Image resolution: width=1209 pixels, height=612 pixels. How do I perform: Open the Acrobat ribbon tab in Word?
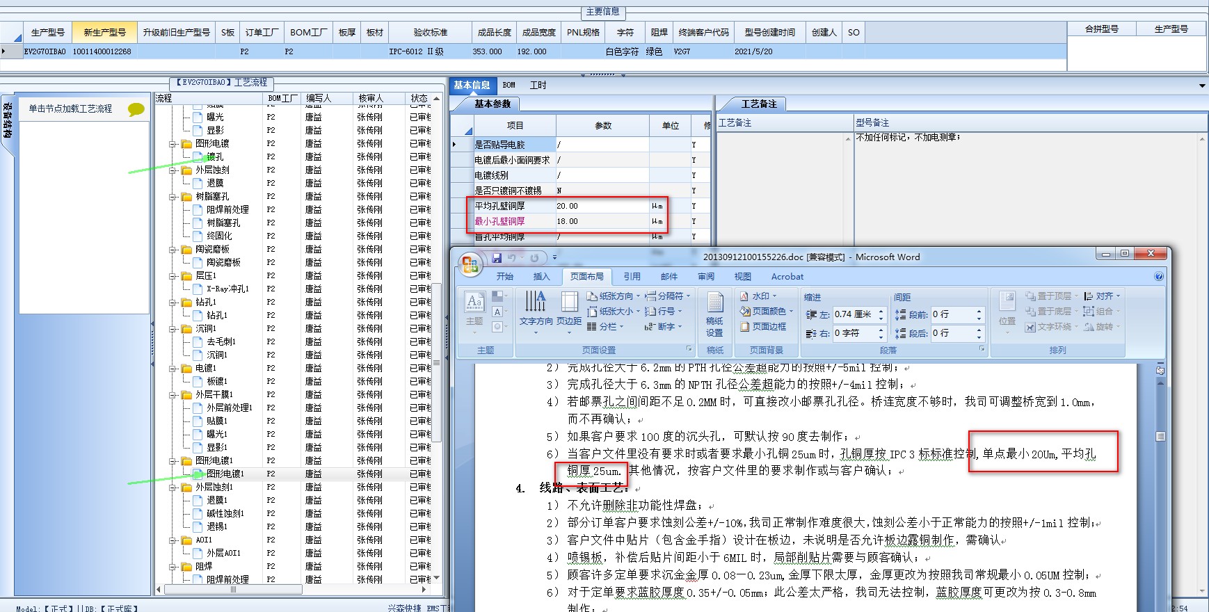pyautogui.click(x=787, y=276)
